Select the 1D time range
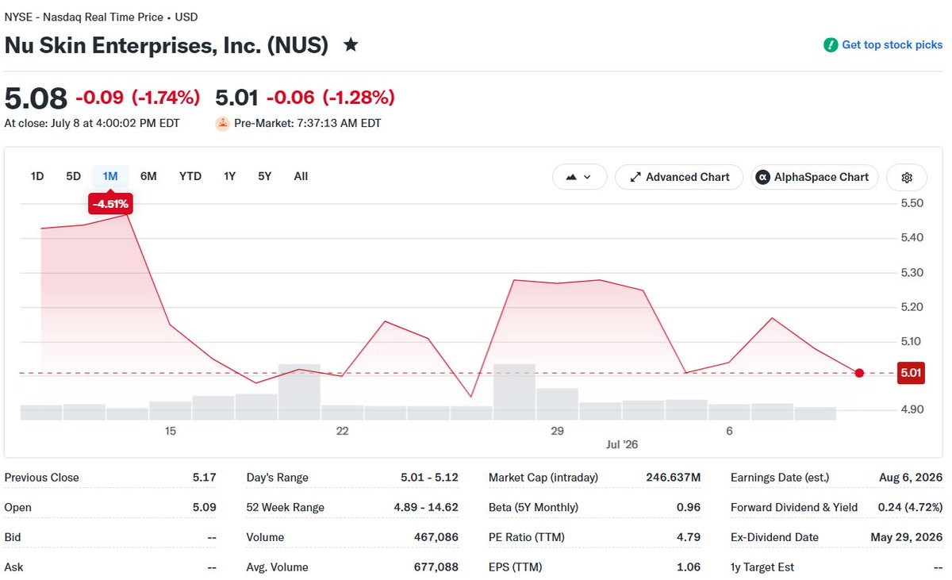The height and width of the screenshot is (580, 952). tap(37, 176)
